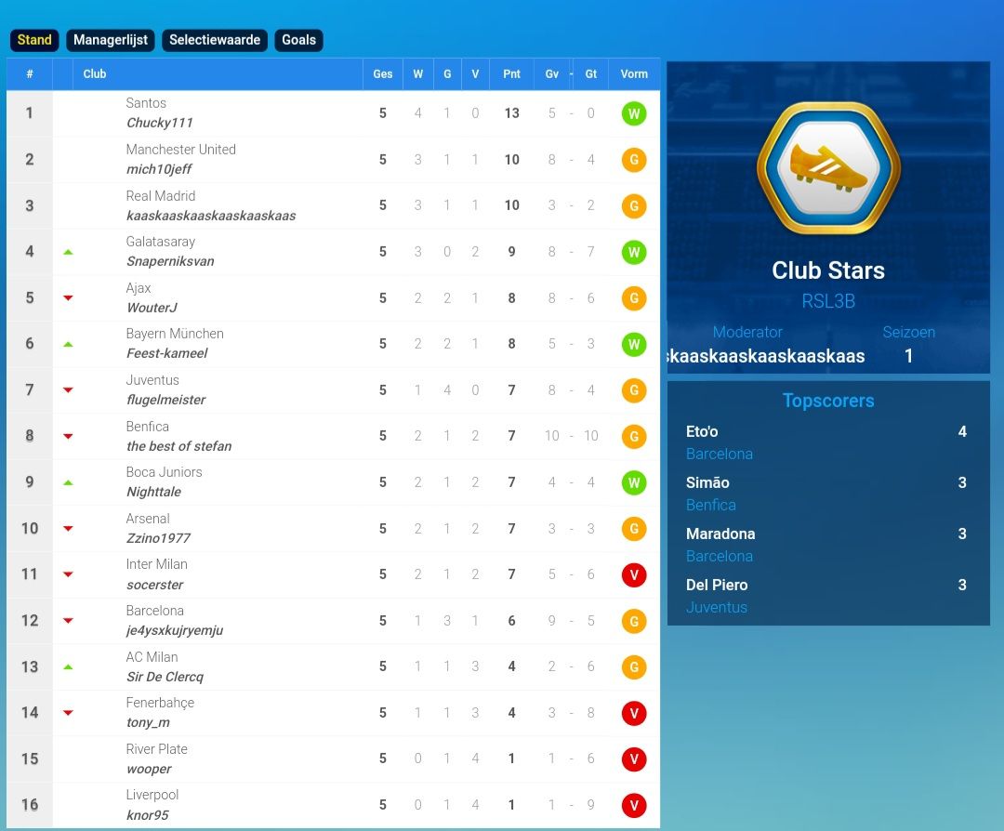Click the red down arrow beside Juventus
The width and height of the screenshot is (1004, 831).
[68, 389]
